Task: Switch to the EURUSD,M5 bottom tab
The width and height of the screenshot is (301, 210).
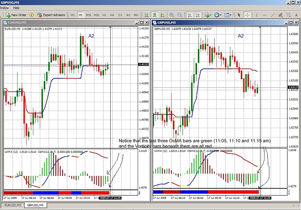Action: pos(13,205)
